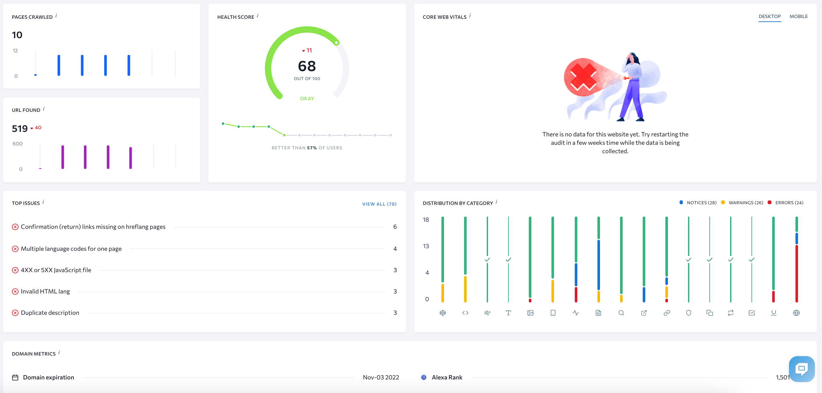Click the codepen-style cube category icon
822x393 pixels.
pos(443,313)
